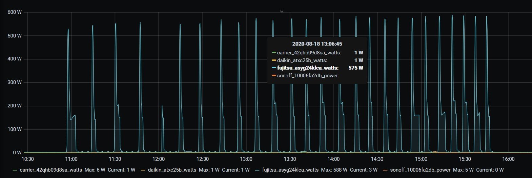Viewport: 532px width, 178px height.
Task: Click the 575 W fujitsu value in tooltip
Action: tap(356, 68)
